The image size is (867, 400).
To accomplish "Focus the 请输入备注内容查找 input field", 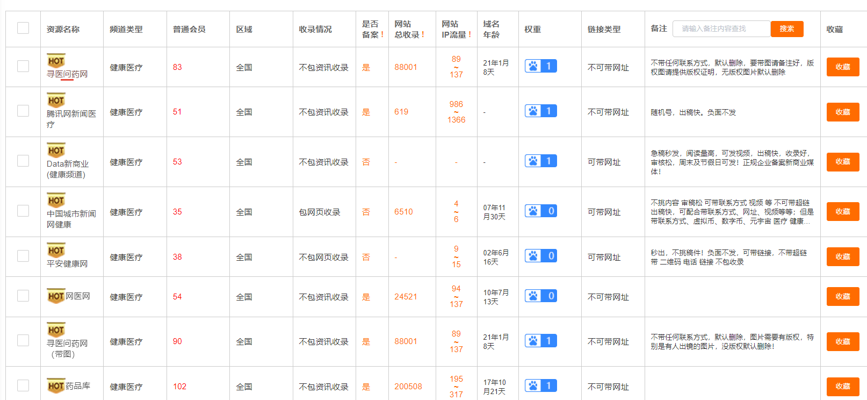I will (x=721, y=29).
